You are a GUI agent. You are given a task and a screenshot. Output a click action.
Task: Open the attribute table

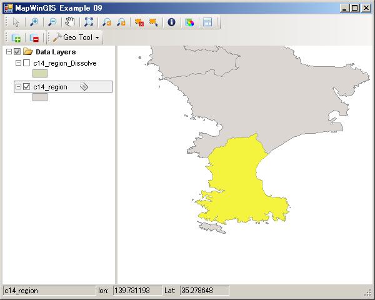[x=207, y=22]
